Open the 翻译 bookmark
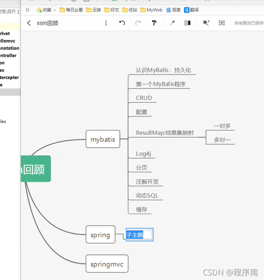Viewport: 264px width, 280px height. [x=191, y=10]
